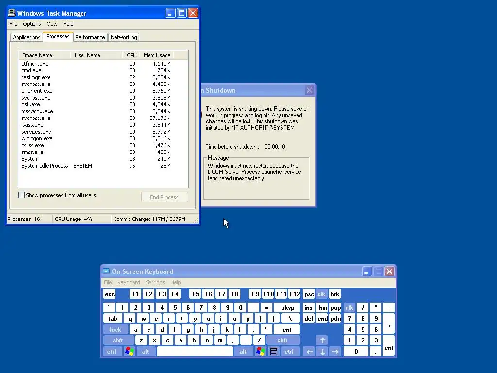Close the System Shutdown dialog

(309, 90)
